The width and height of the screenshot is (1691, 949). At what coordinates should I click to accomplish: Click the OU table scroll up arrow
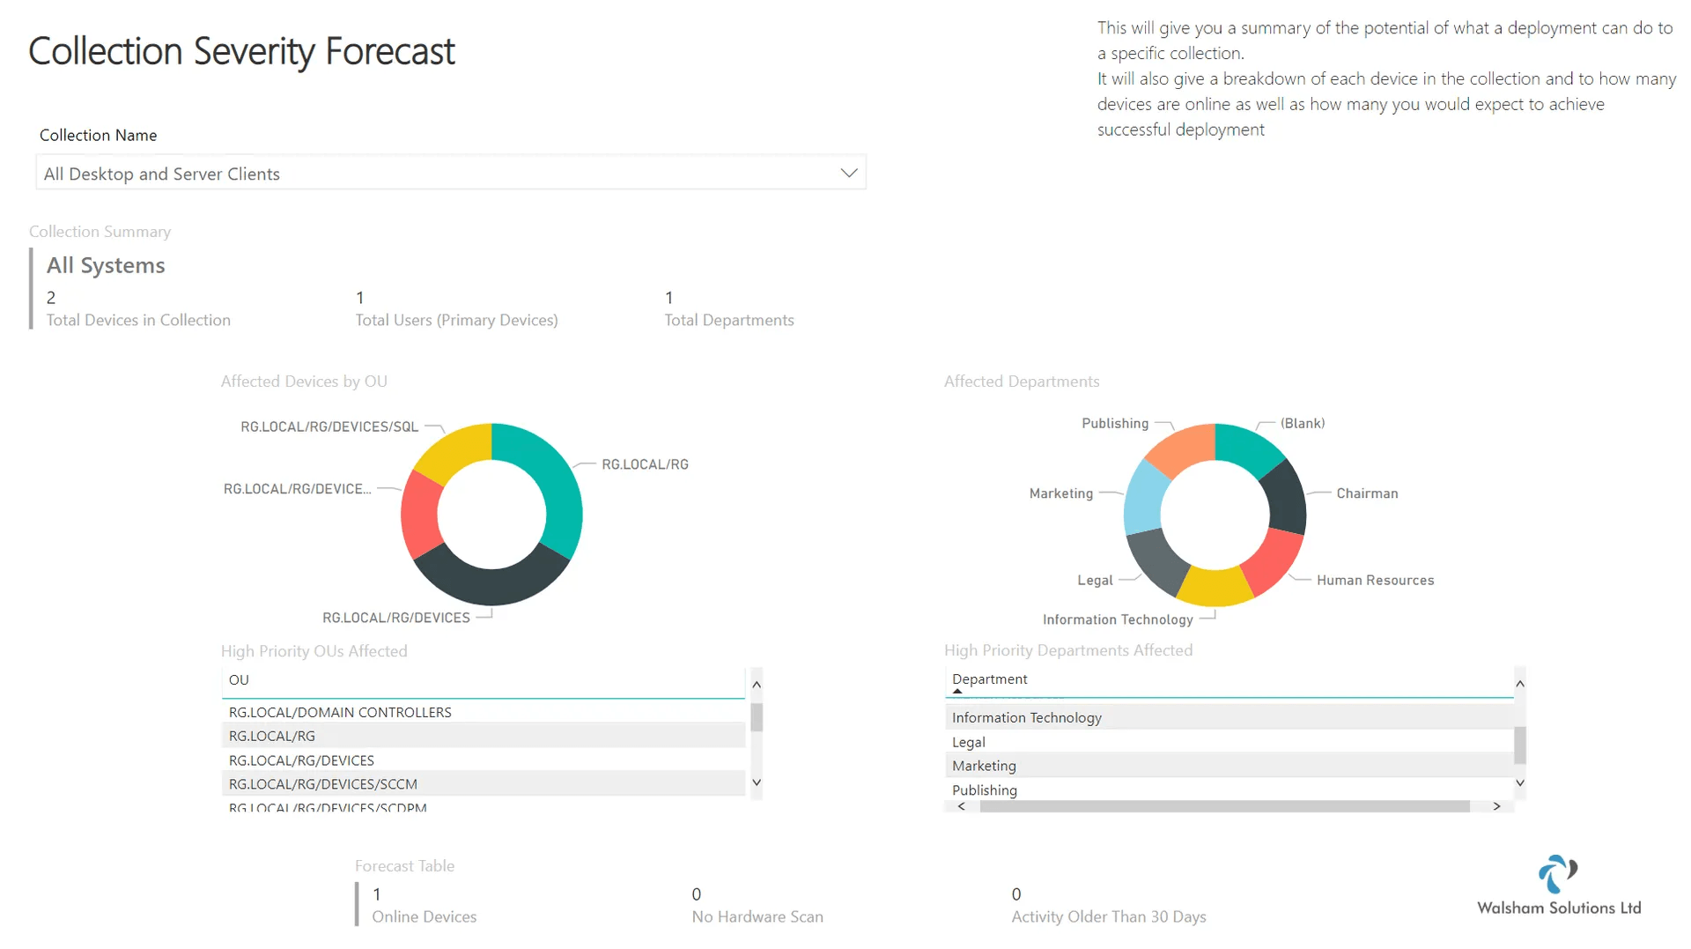point(757,685)
